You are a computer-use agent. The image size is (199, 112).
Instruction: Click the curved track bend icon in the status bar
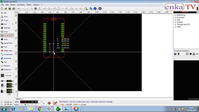coord(43,103)
